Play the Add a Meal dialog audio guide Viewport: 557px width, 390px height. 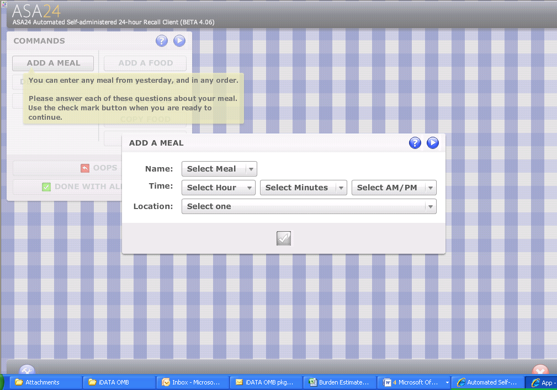433,143
